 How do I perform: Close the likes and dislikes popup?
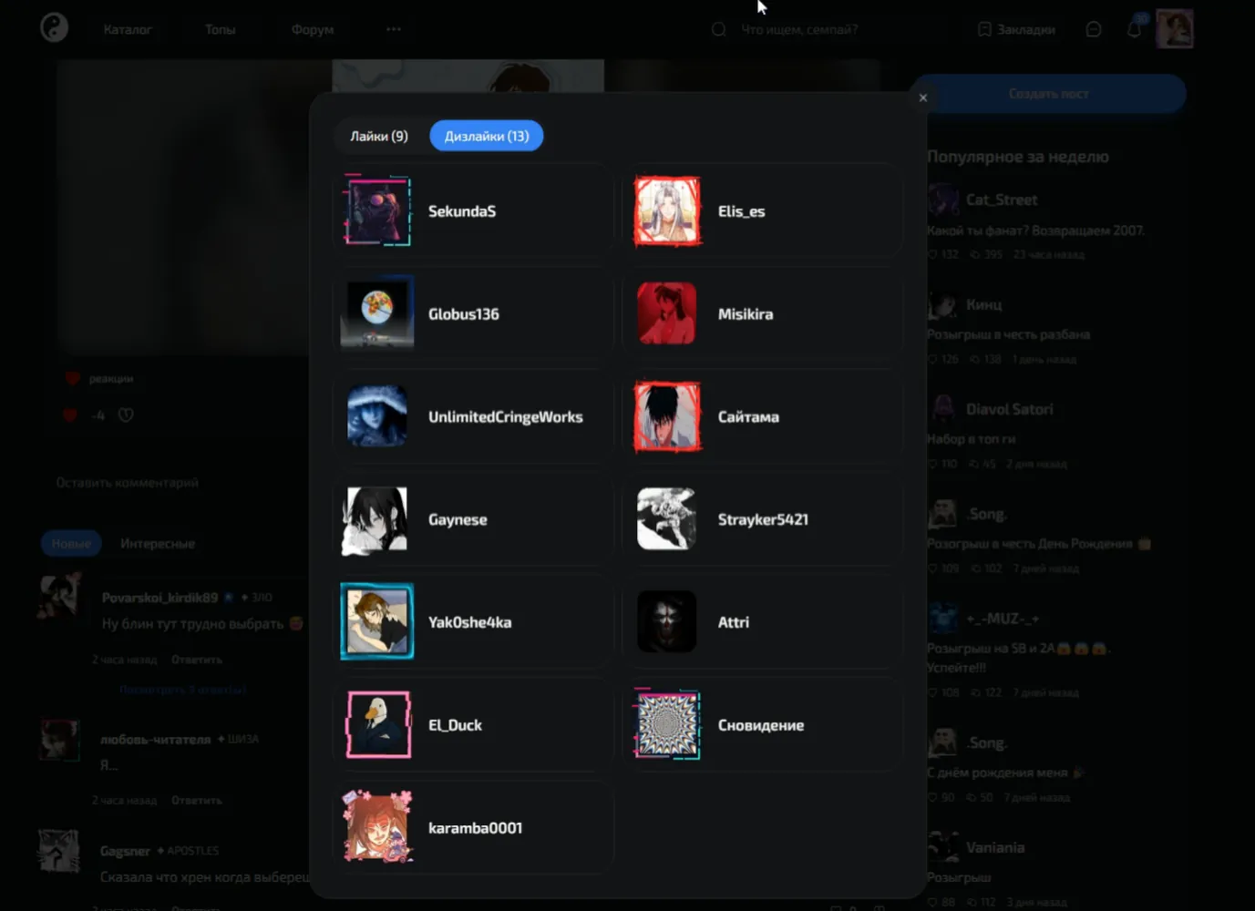tap(923, 97)
